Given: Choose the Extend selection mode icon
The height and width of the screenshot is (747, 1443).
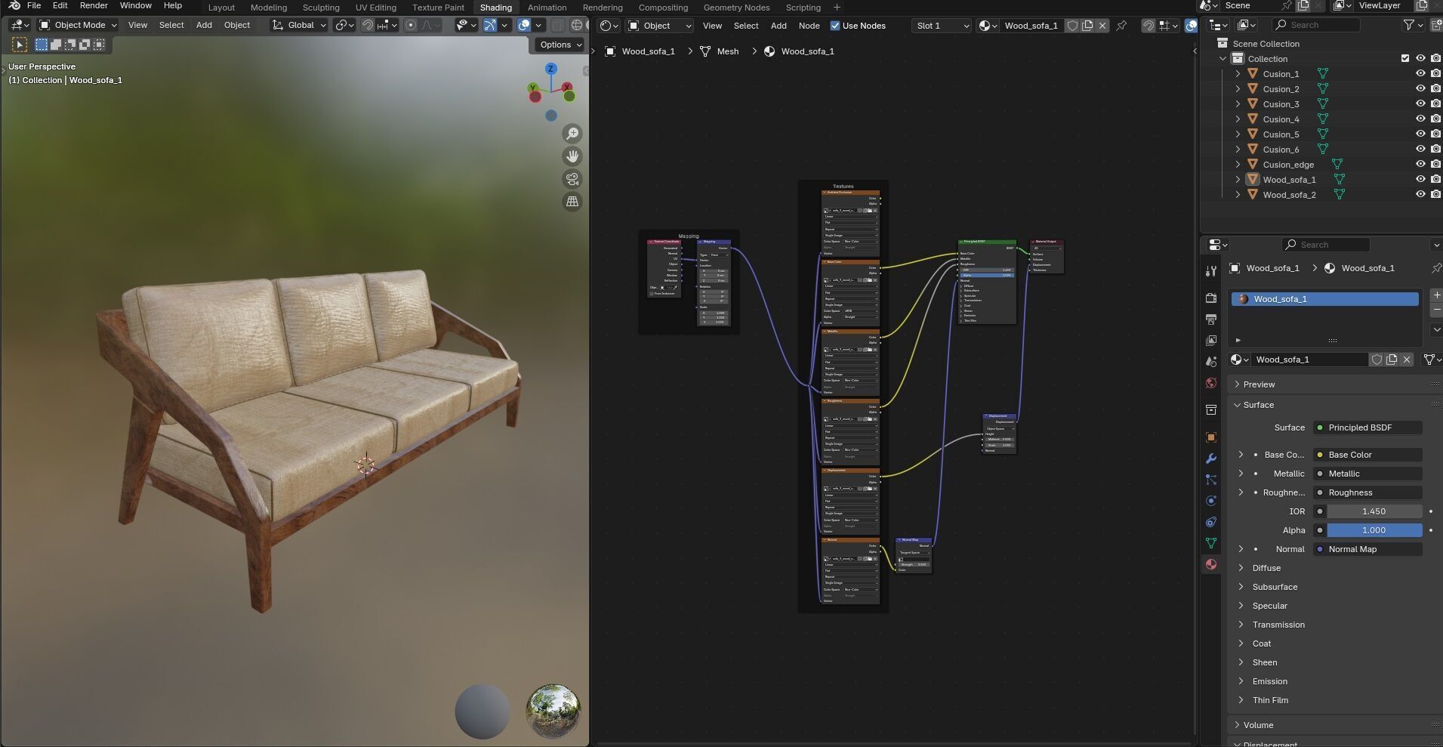Looking at the screenshot, I should pos(56,45).
